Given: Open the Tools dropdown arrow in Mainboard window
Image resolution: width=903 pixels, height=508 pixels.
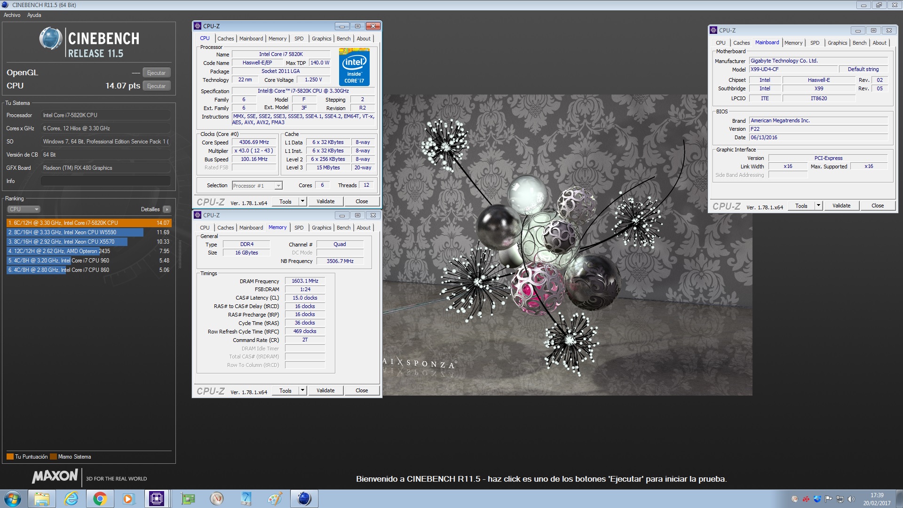Looking at the screenshot, I should tap(818, 206).
